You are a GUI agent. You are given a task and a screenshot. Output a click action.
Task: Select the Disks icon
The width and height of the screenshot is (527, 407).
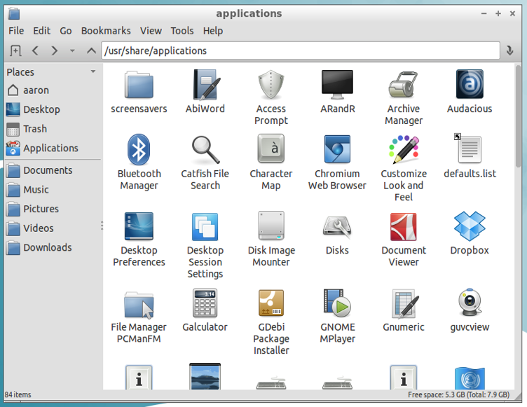(337, 226)
